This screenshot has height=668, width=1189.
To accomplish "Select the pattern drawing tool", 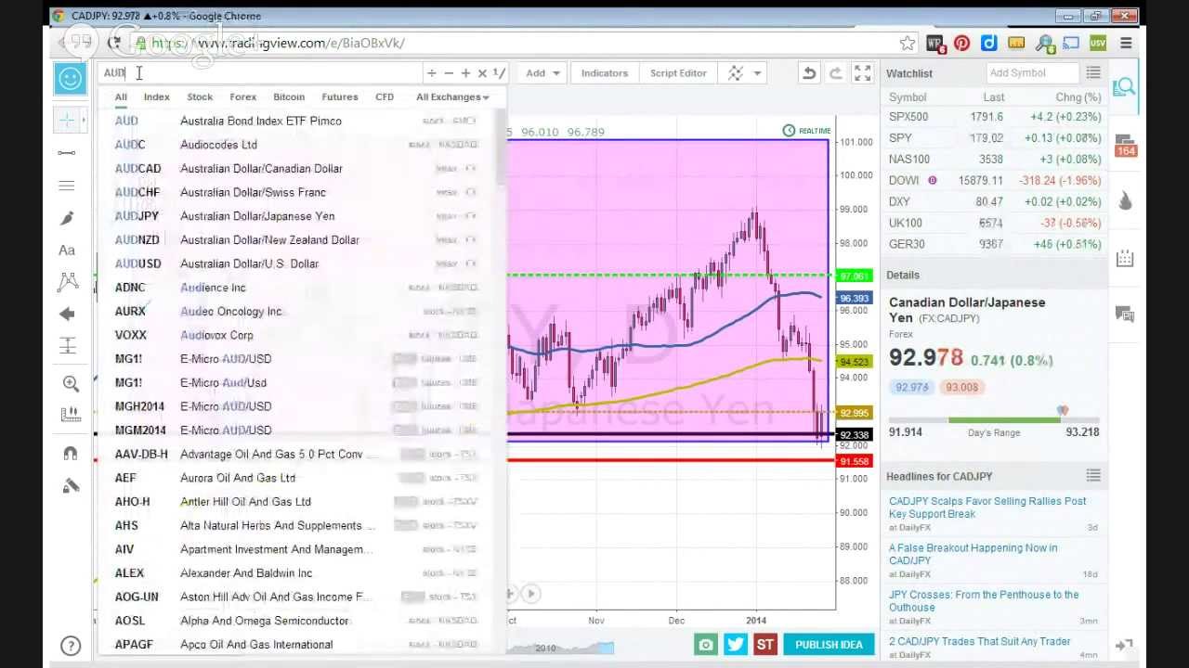I will tap(67, 281).
